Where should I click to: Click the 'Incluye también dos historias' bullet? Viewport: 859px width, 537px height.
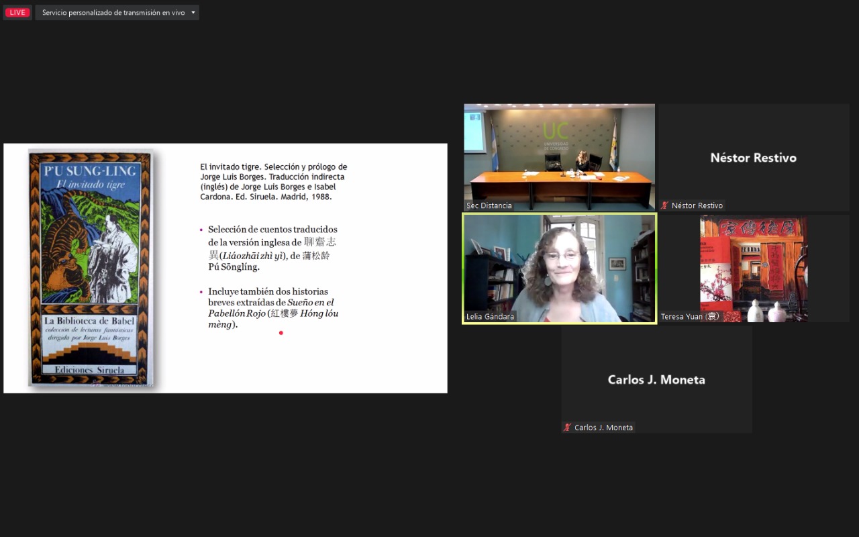271,308
